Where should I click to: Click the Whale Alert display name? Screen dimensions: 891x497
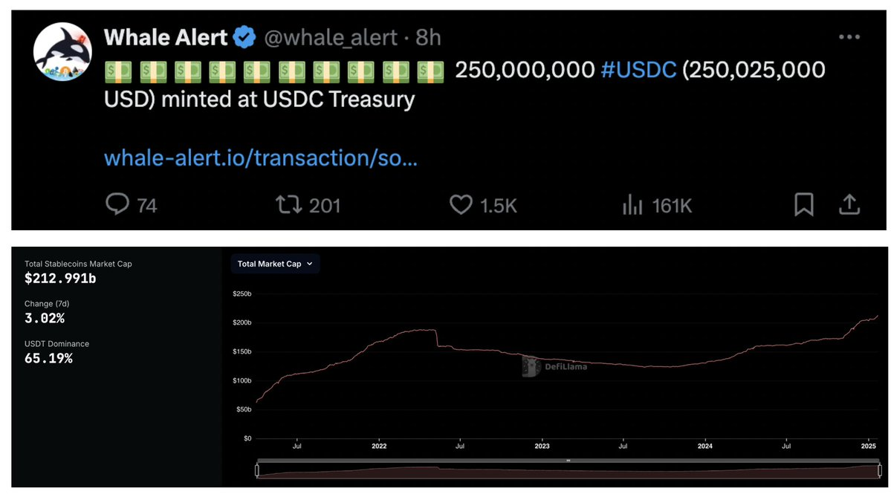[x=165, y=37]
